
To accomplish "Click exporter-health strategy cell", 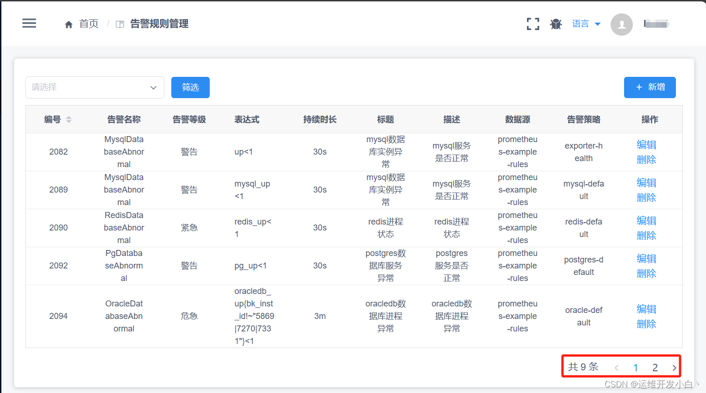I will (584, 152).
